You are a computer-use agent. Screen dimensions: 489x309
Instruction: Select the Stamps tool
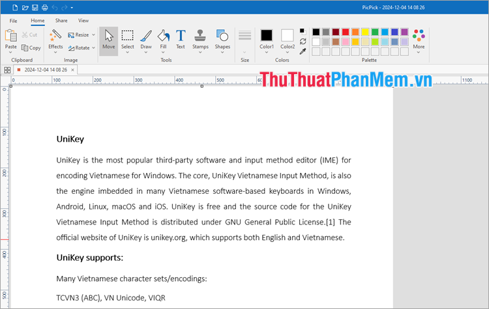pos(200,39)
